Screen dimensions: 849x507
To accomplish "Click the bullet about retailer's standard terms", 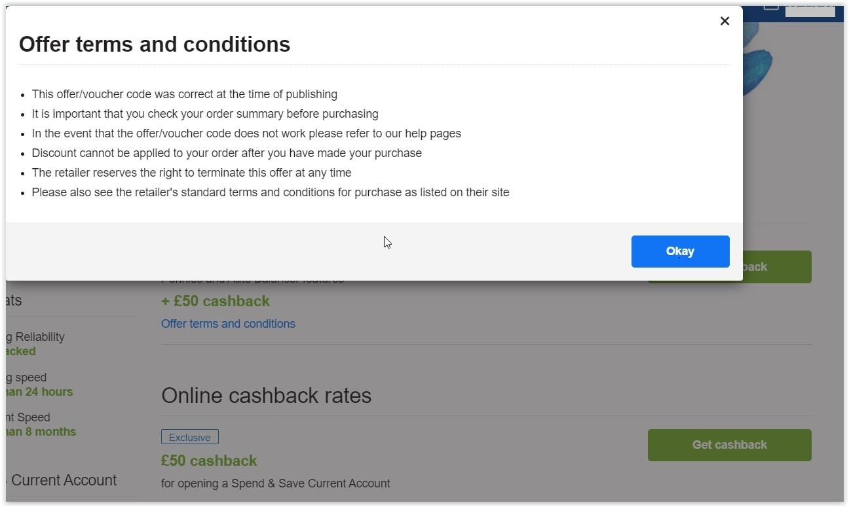I will 271,192.
